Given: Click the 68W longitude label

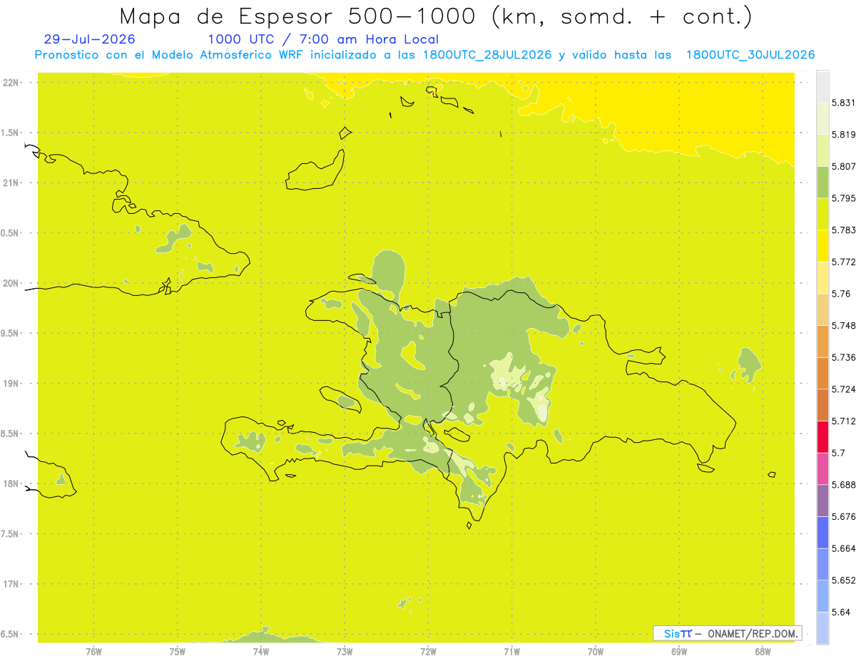Looking at the screenshot, I should point(763,652).
